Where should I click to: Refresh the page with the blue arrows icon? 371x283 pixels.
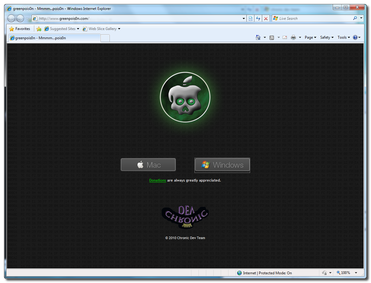[258, 19]
